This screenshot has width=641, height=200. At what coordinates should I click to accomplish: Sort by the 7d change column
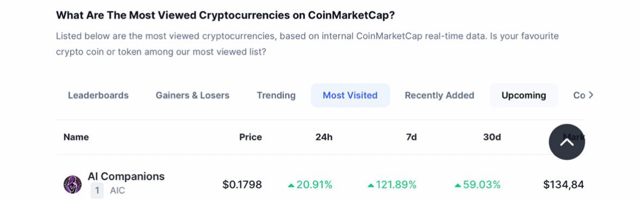click(x=411, y=137)
